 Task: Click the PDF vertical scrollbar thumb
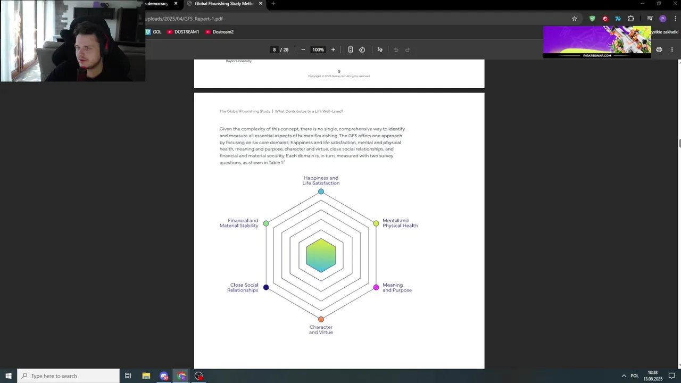pyautogui.click(x=679, y=143)
